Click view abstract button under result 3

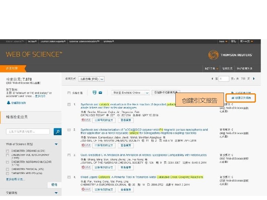126,167
